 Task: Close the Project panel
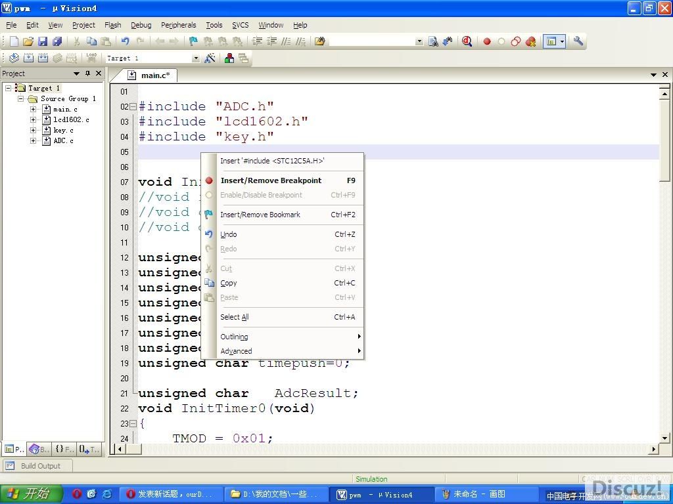point(99,73)
